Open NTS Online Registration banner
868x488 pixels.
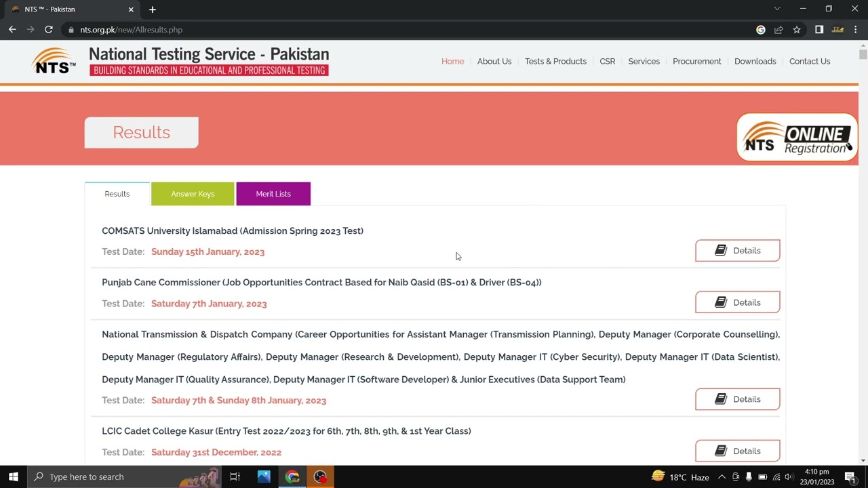[x=797, y=138]
